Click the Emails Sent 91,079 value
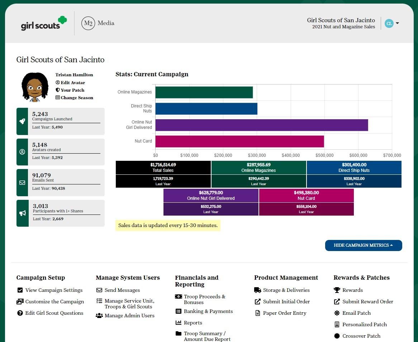 pos(41,175)
